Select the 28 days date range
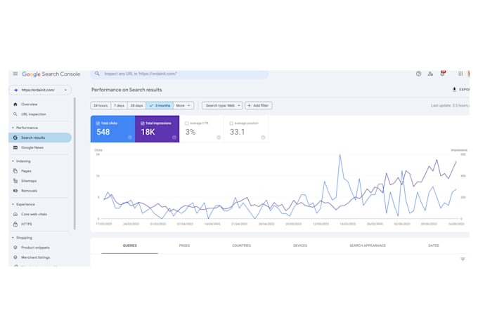478x322 pixels. click(136, 106)
